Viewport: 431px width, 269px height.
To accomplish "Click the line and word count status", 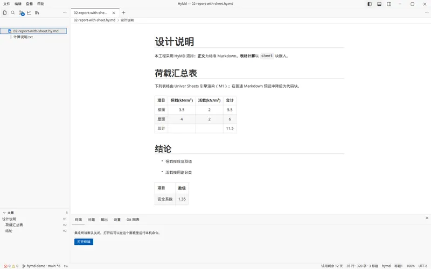I will click(362, 266).
